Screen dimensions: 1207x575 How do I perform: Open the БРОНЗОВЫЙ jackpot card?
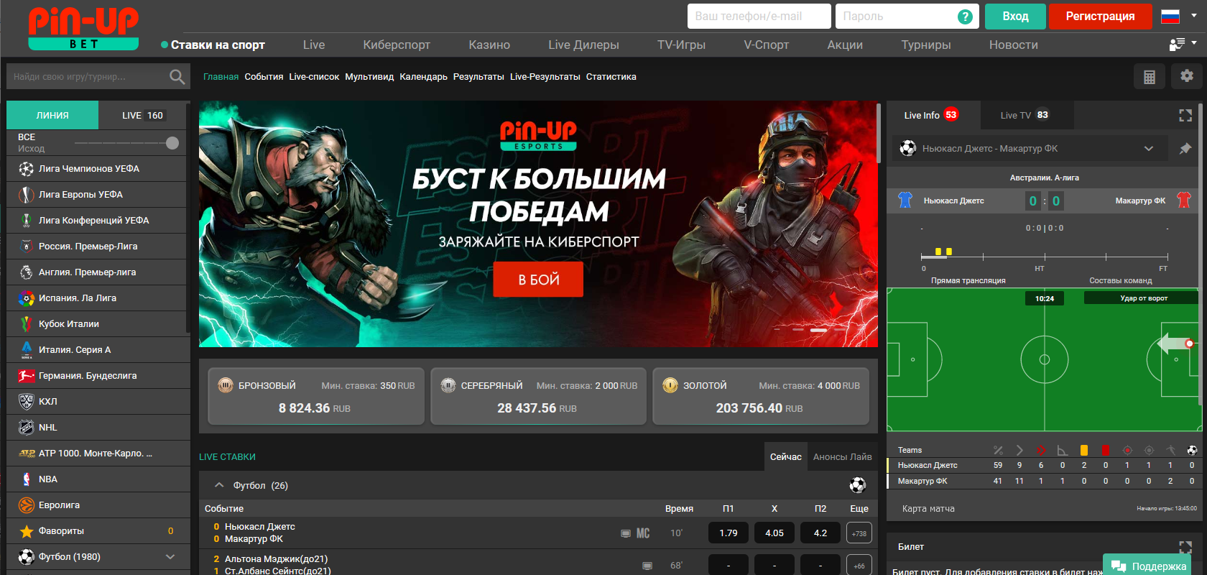[x=316, y=397]
